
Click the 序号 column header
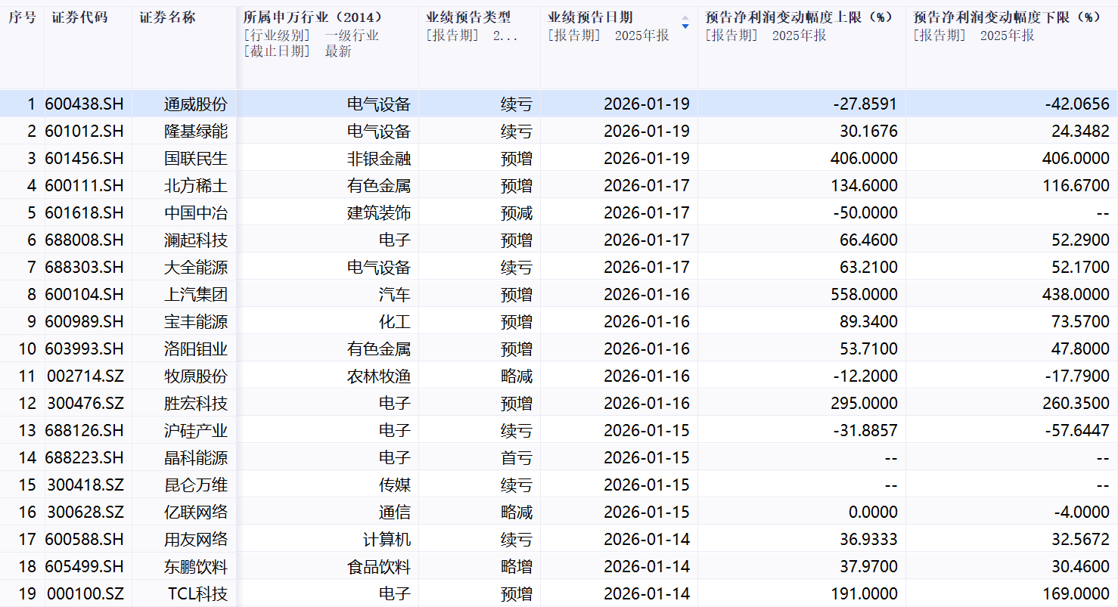click(22, 17)
